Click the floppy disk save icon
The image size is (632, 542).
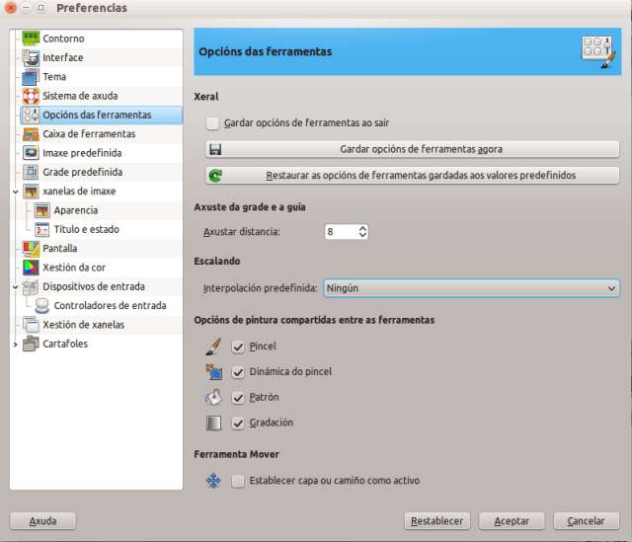(215, 149)
